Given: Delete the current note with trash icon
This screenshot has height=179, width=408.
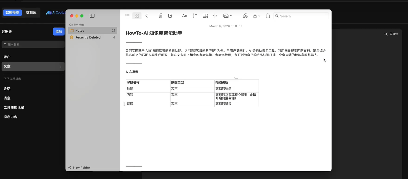Looking at the screenshot, I should pyautogui.click(x=161, y=16).
